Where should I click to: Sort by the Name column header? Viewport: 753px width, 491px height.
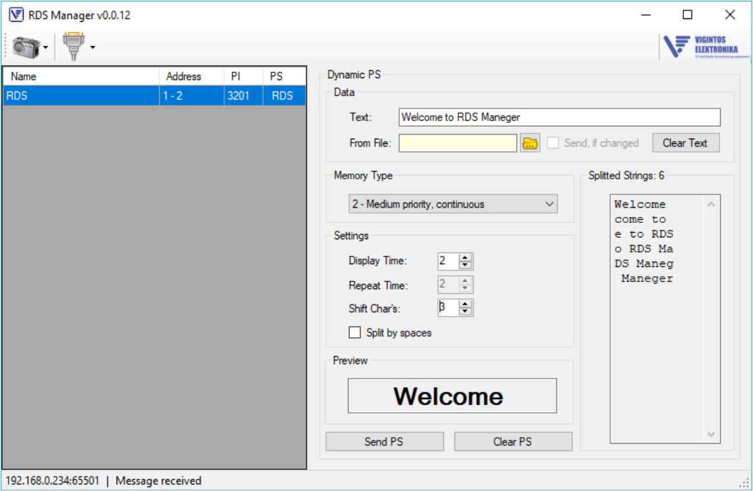(x=82, y=76)
